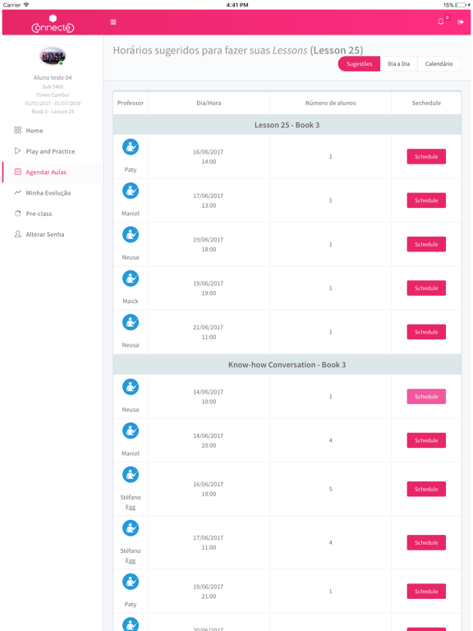Click Paty's teacher avatar at 16/06/2017 14:00

(x=131, y=147)
